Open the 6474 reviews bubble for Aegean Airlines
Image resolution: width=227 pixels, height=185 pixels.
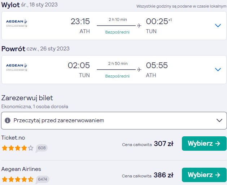click(x=43, y=180)
